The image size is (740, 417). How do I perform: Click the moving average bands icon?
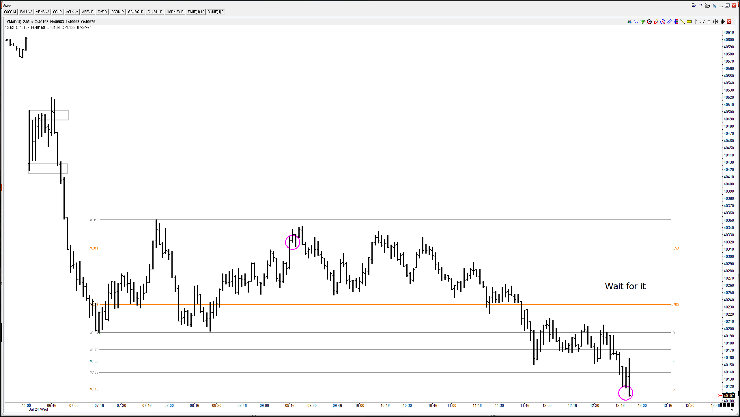point(636,22)
